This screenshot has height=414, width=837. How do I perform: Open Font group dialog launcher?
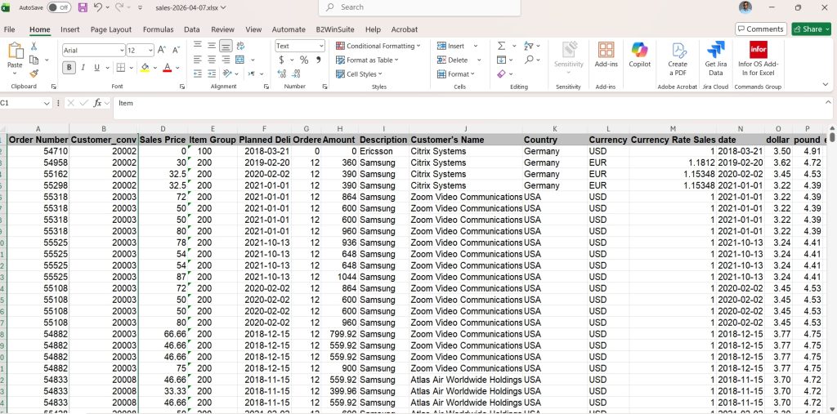tap(182, 87)
